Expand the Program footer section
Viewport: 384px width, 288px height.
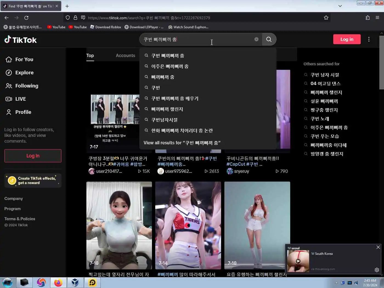(12, 209)
